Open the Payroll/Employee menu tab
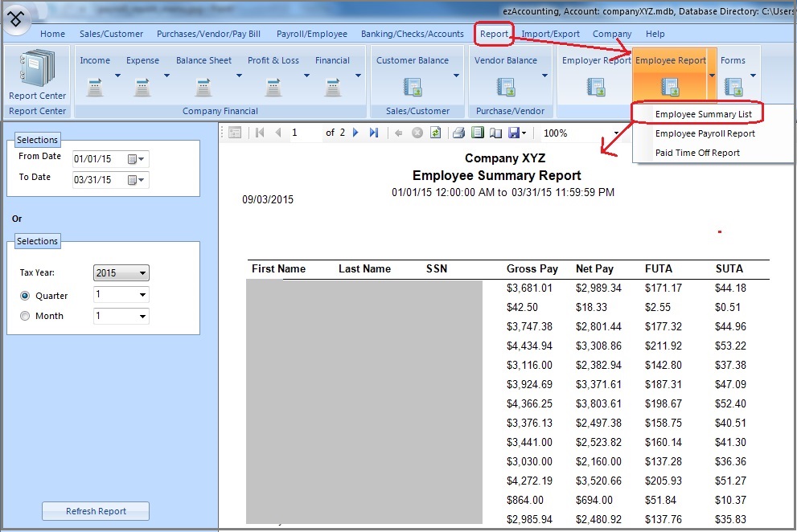The height and width of the screenshot is (532, 797). click(312, 34)
